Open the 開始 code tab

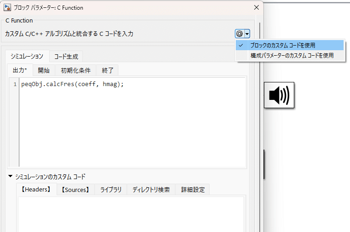44,70
